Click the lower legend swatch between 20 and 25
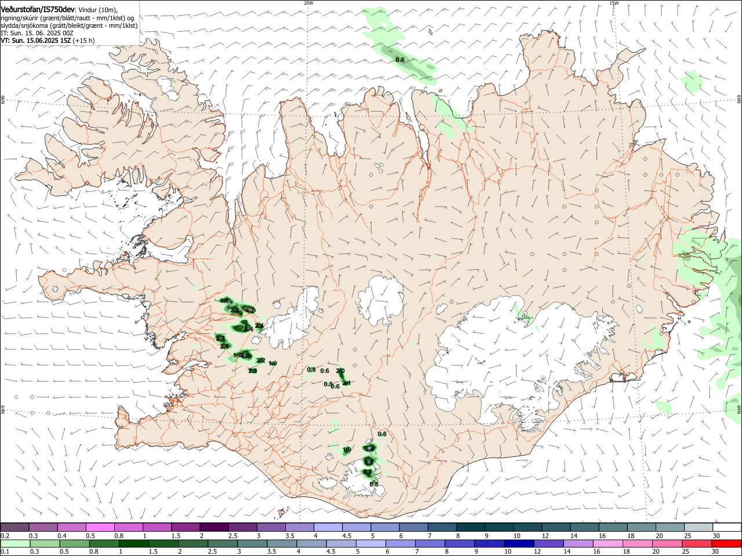This screenshot has width=742, height=556. pos(667,543)
